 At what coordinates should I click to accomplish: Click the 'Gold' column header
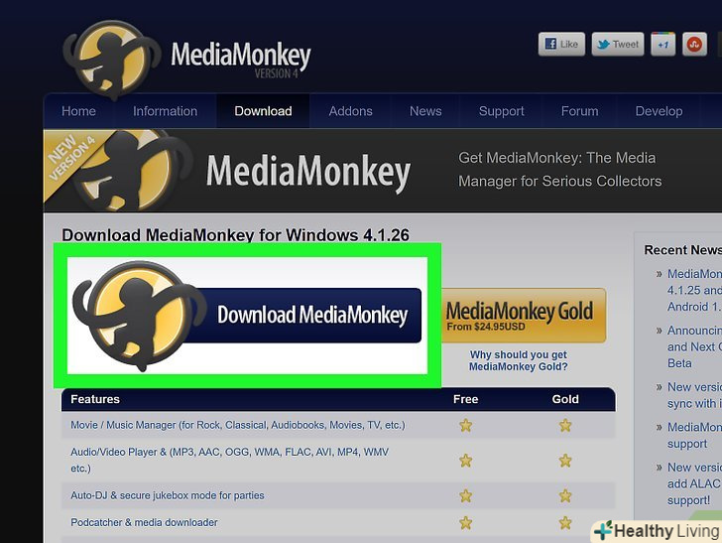565,399
